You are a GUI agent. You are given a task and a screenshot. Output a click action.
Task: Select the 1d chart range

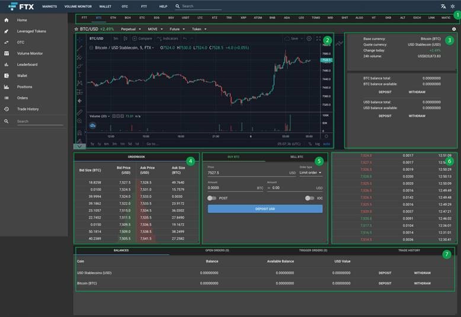pos(137,144)
